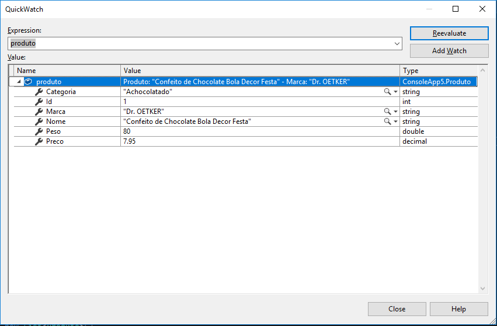497x326 pixels.
Task: Click the Close button
Action: pyautogui.click(x=397, y=309)
